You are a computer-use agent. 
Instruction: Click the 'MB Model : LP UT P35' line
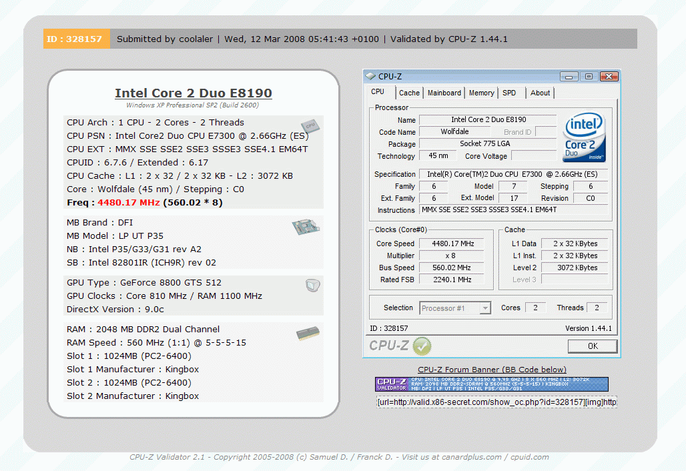pyautogui.click(x=115, y=236)
